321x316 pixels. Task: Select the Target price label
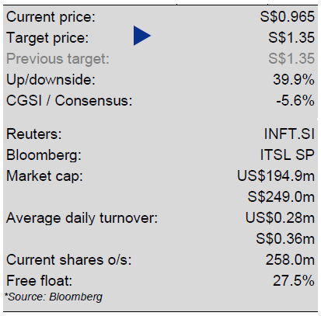(47, 38)
